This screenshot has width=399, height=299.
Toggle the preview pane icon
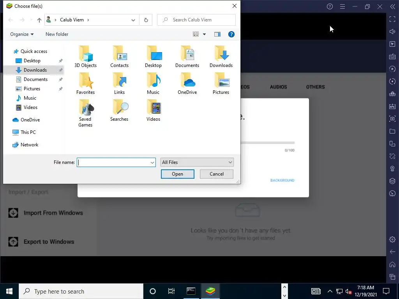click(x=217, y=34)
